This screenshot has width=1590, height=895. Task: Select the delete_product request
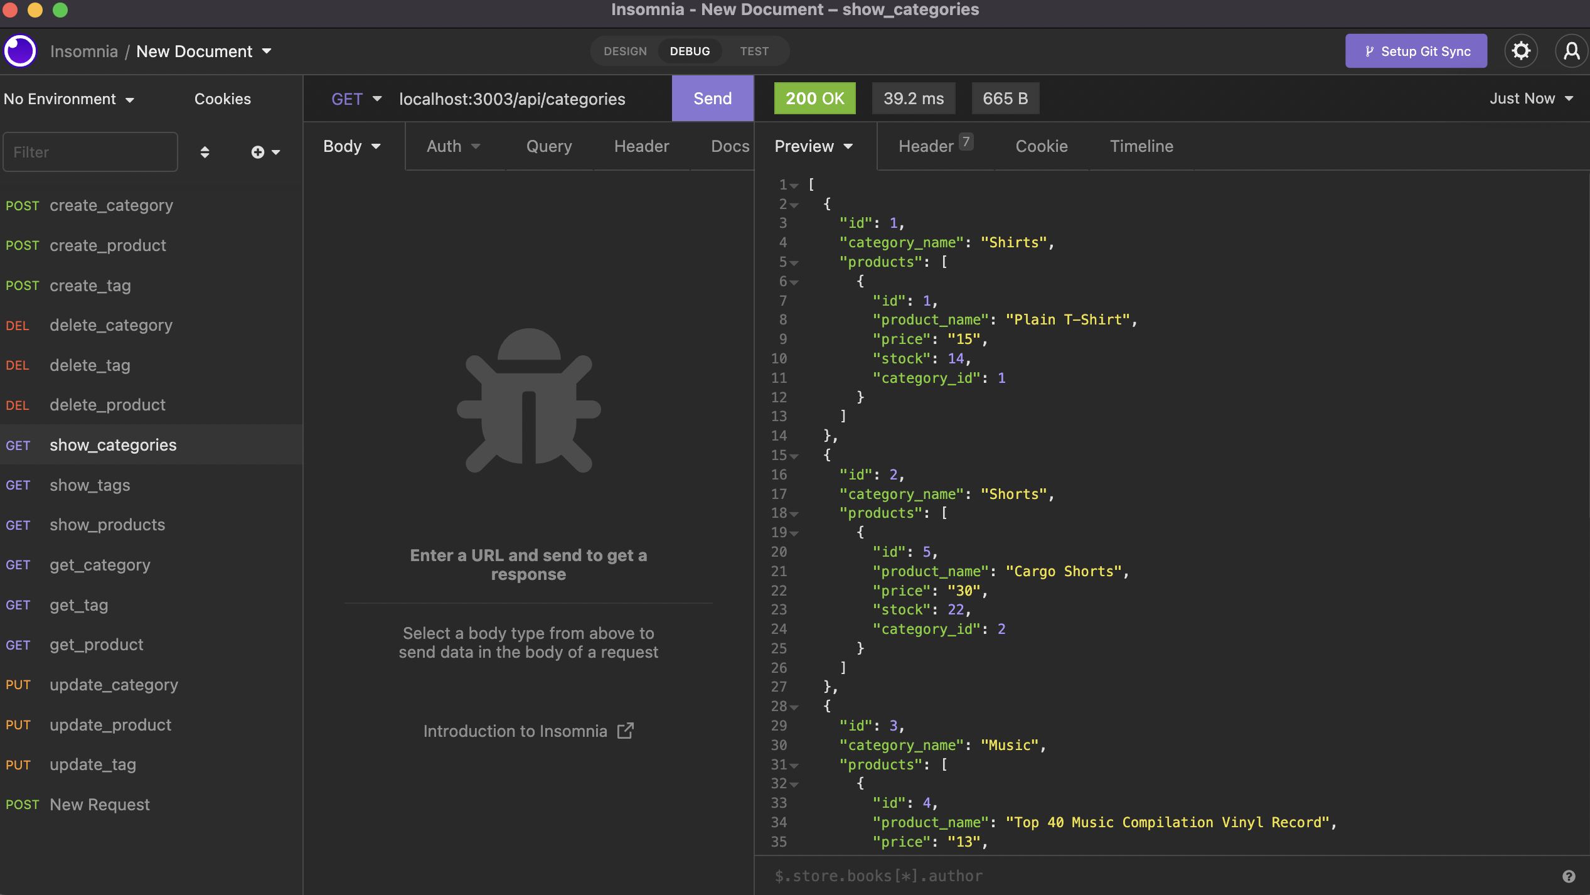click(151, 405)
